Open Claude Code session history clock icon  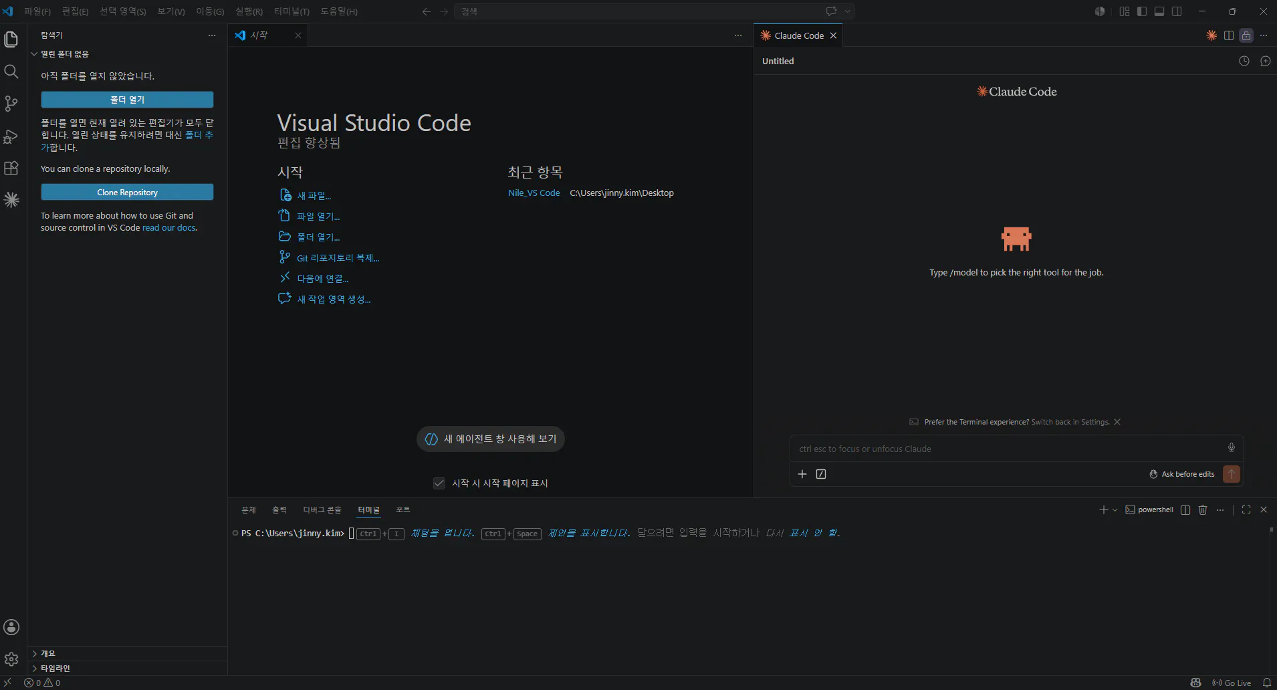[1244, 61]
